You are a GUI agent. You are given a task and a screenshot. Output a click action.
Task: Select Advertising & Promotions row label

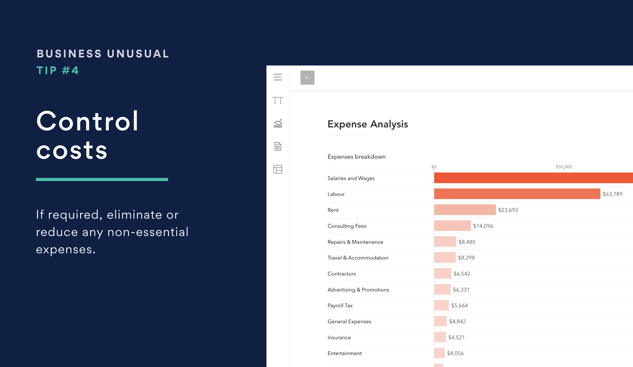(359, 289)
